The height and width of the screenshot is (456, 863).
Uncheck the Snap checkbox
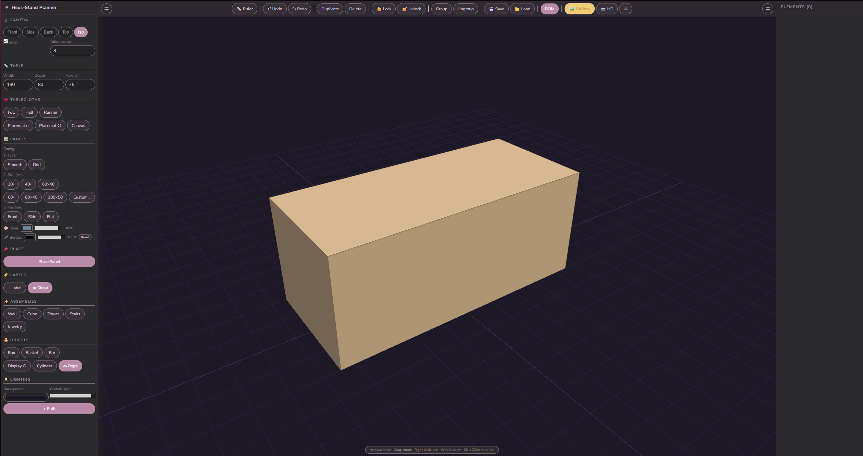(x=6, y=41)
